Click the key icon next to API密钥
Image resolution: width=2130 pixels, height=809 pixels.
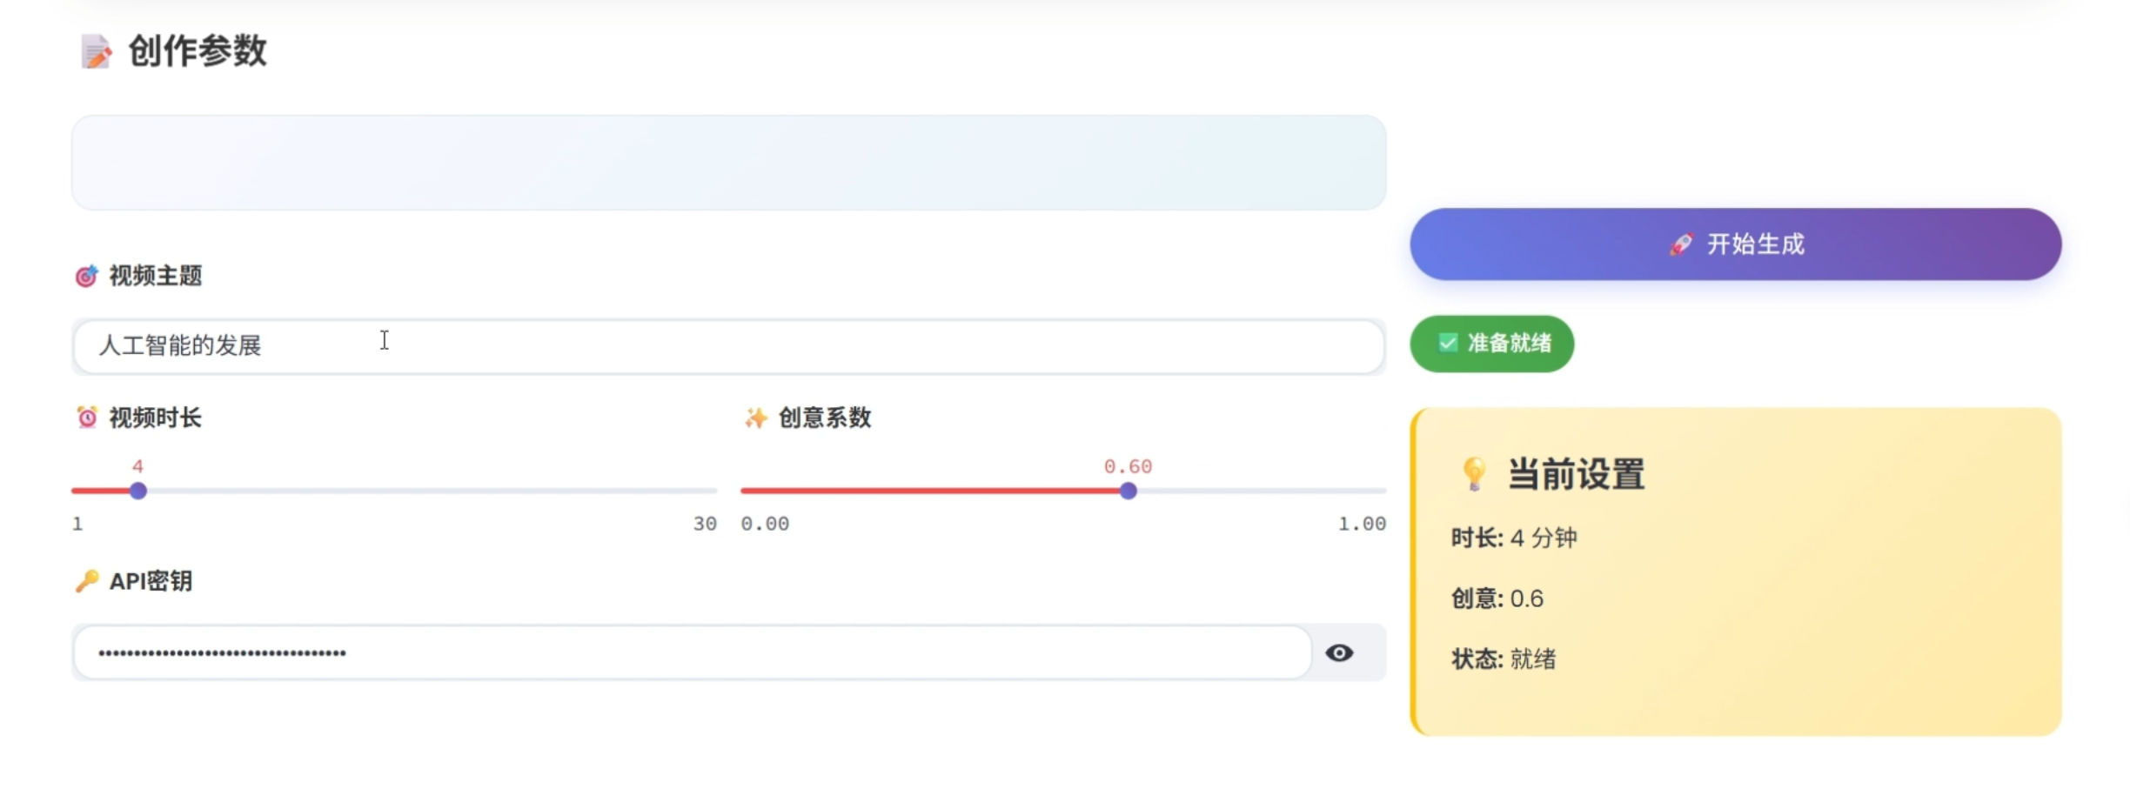(x=85, y=581)
